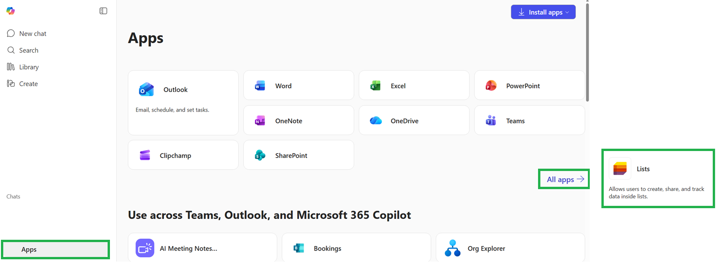This screenshot has width=716, height=263.
Task: Open the Org Explorer card
Action: tap(511, 247)
